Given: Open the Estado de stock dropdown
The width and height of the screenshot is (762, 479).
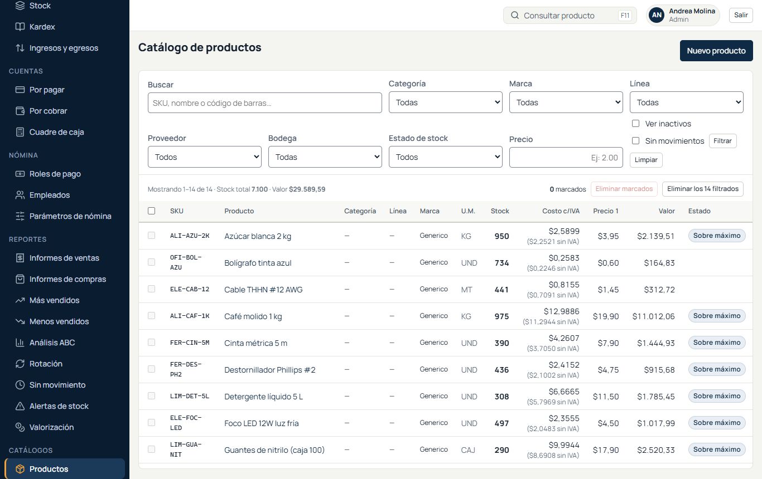Looking at the screenshot, I should click(x=446, y=157).
